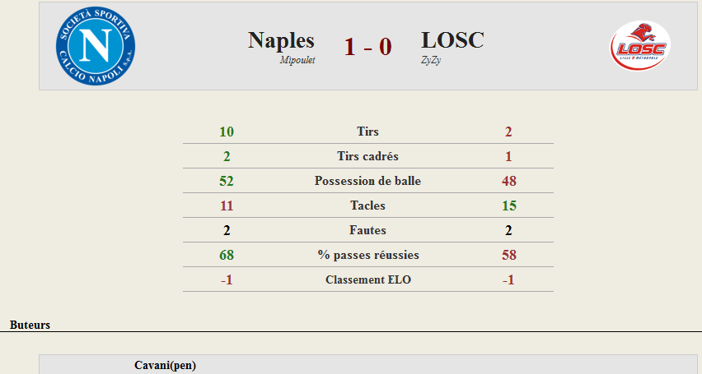This screenshot has height=374, width=702.
Task: Click the 1 - 0 match score
Action: [x=368, y=47]
